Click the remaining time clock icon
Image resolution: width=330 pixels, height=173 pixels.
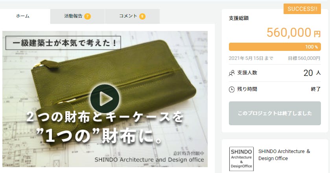(232, 89)
